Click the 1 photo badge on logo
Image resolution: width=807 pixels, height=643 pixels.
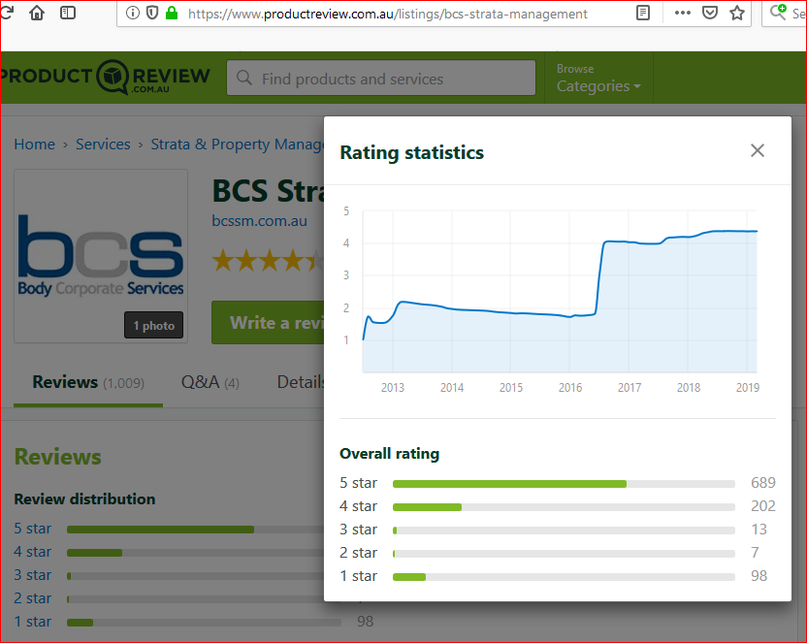pos(153,326)
